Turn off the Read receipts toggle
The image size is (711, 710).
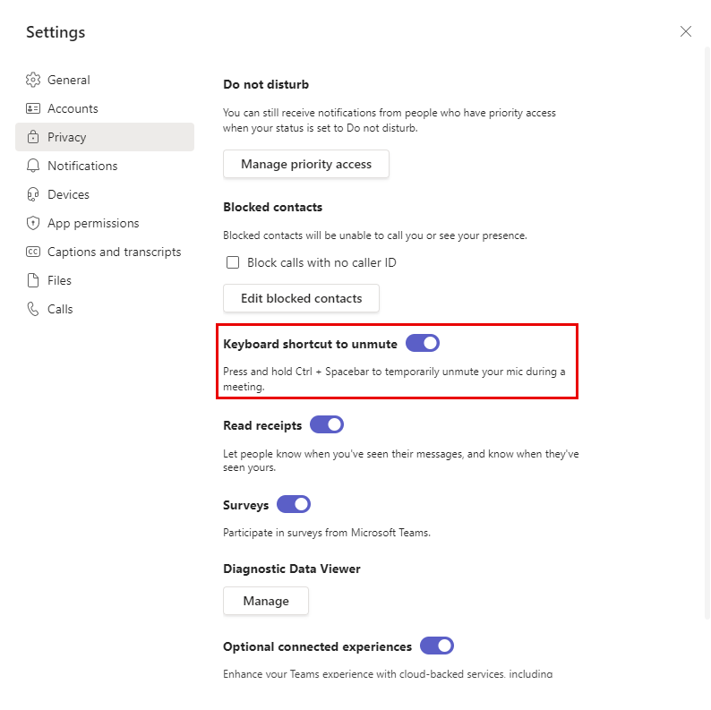point(327,425)
